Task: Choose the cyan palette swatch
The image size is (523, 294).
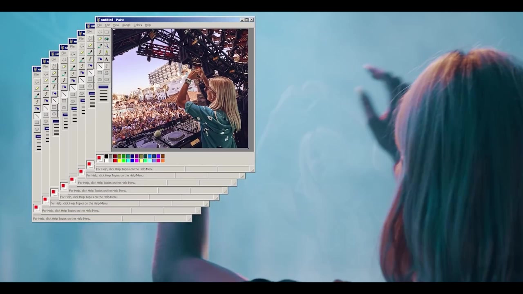Action: [128, 160]
